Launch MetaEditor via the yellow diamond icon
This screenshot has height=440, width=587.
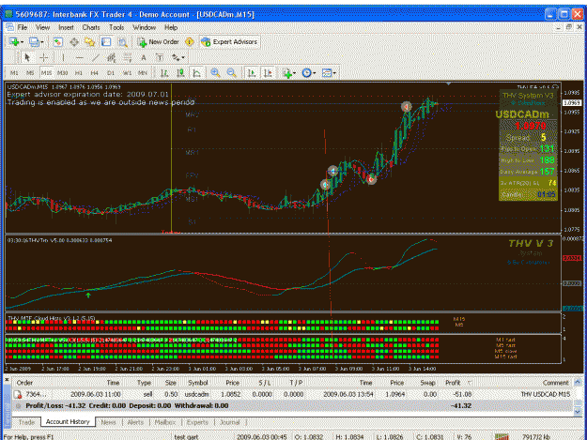point(190,42)
